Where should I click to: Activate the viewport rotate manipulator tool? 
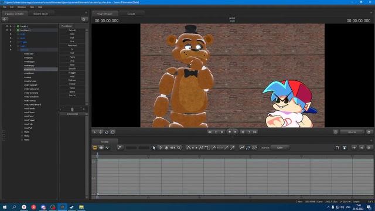(107, 132)
